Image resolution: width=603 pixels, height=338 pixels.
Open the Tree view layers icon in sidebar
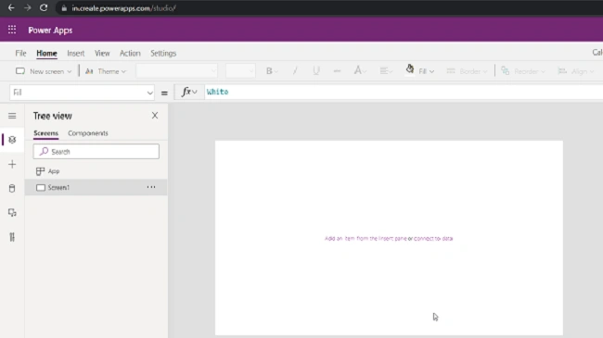(12, 140)
